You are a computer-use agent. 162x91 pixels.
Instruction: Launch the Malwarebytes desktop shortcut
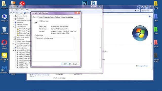4,70
